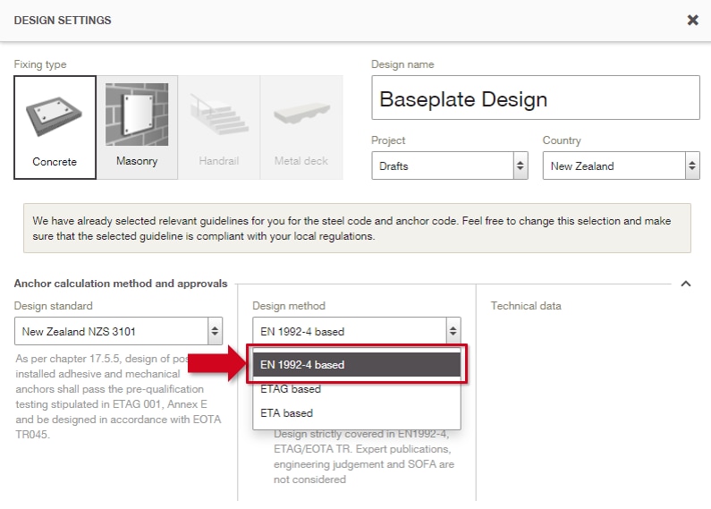Click the Anchor calculation method and approvals header

point(121,284)
